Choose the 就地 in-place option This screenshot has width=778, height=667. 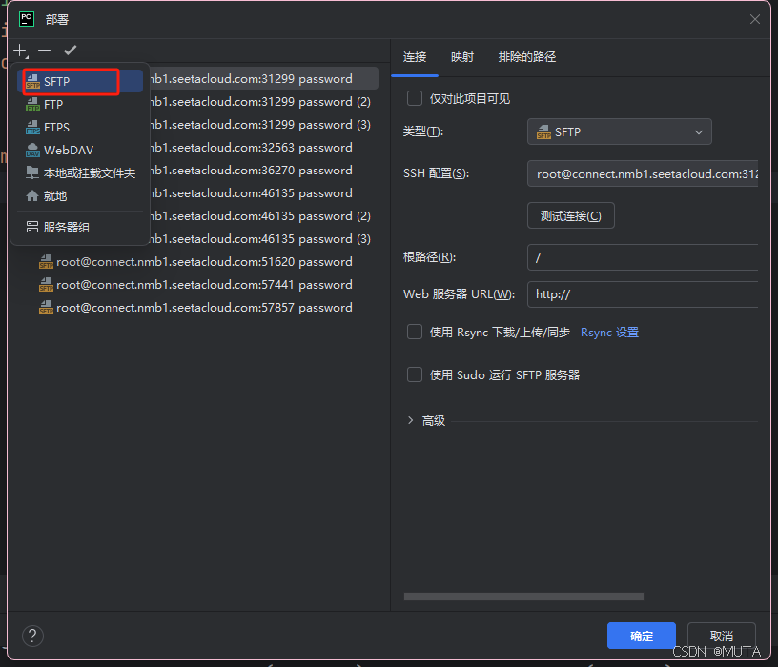[x=55, y=196]
